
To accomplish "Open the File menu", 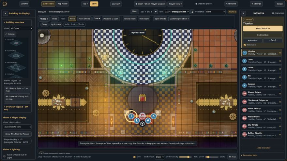I will [x=85, y=4].
